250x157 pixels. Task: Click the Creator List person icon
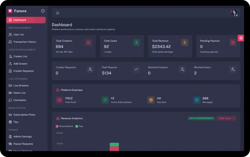[10, 56]
